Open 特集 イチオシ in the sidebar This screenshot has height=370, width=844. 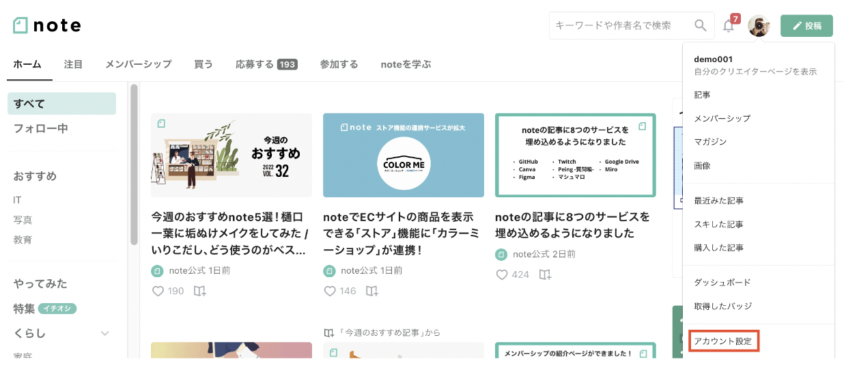point(45,309)
